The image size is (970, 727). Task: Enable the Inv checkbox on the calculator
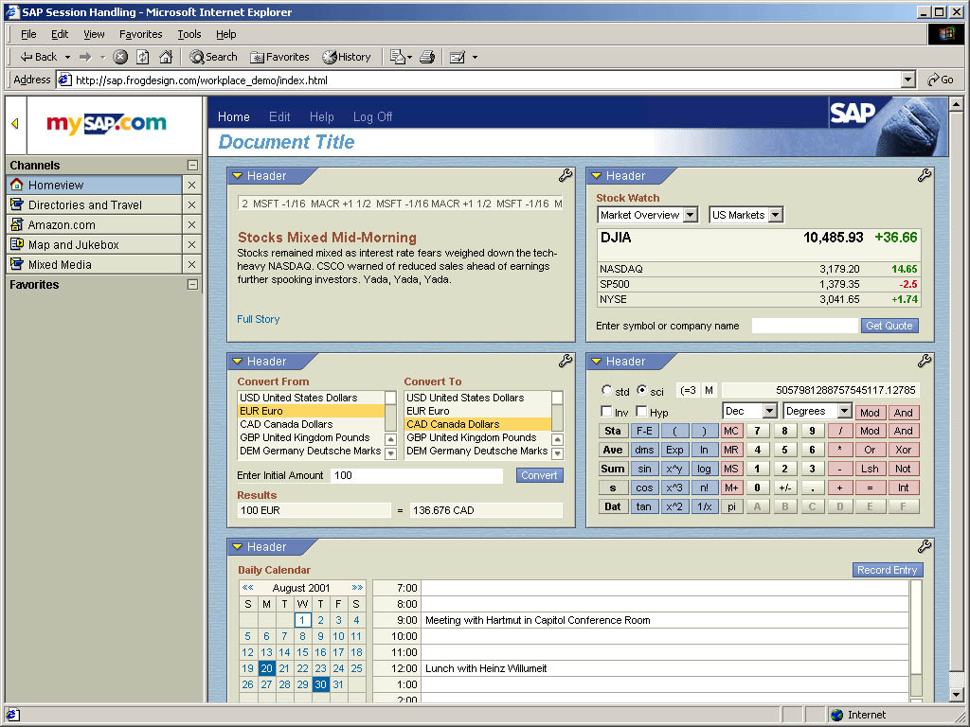click(x=605, y=411)
